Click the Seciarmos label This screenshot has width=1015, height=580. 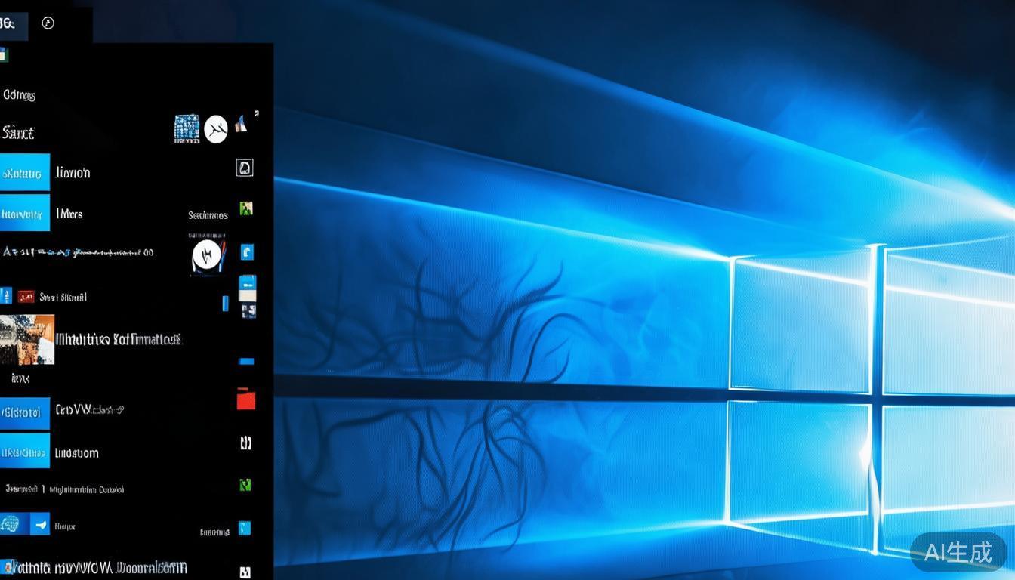click(x=208, y=215)
